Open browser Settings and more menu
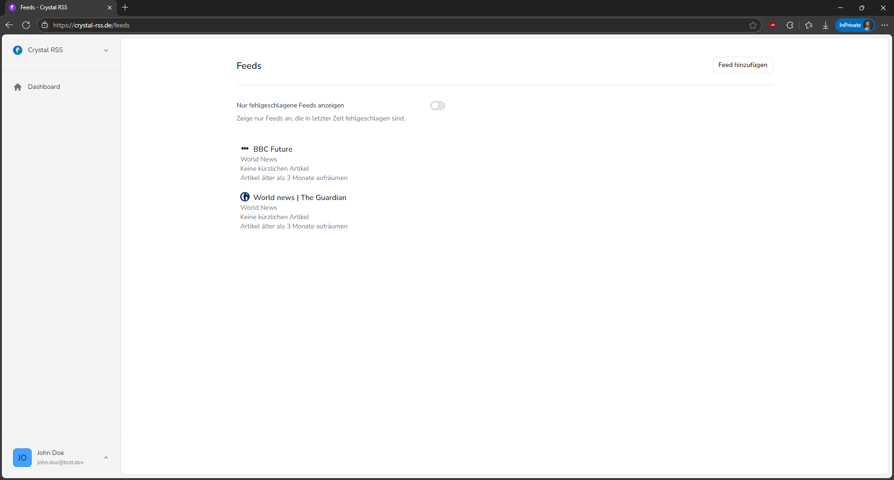Viewport: 894px width, 480px height. point(885,25)
